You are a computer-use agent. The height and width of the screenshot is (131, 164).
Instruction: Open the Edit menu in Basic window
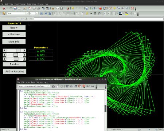coord(23,82)
